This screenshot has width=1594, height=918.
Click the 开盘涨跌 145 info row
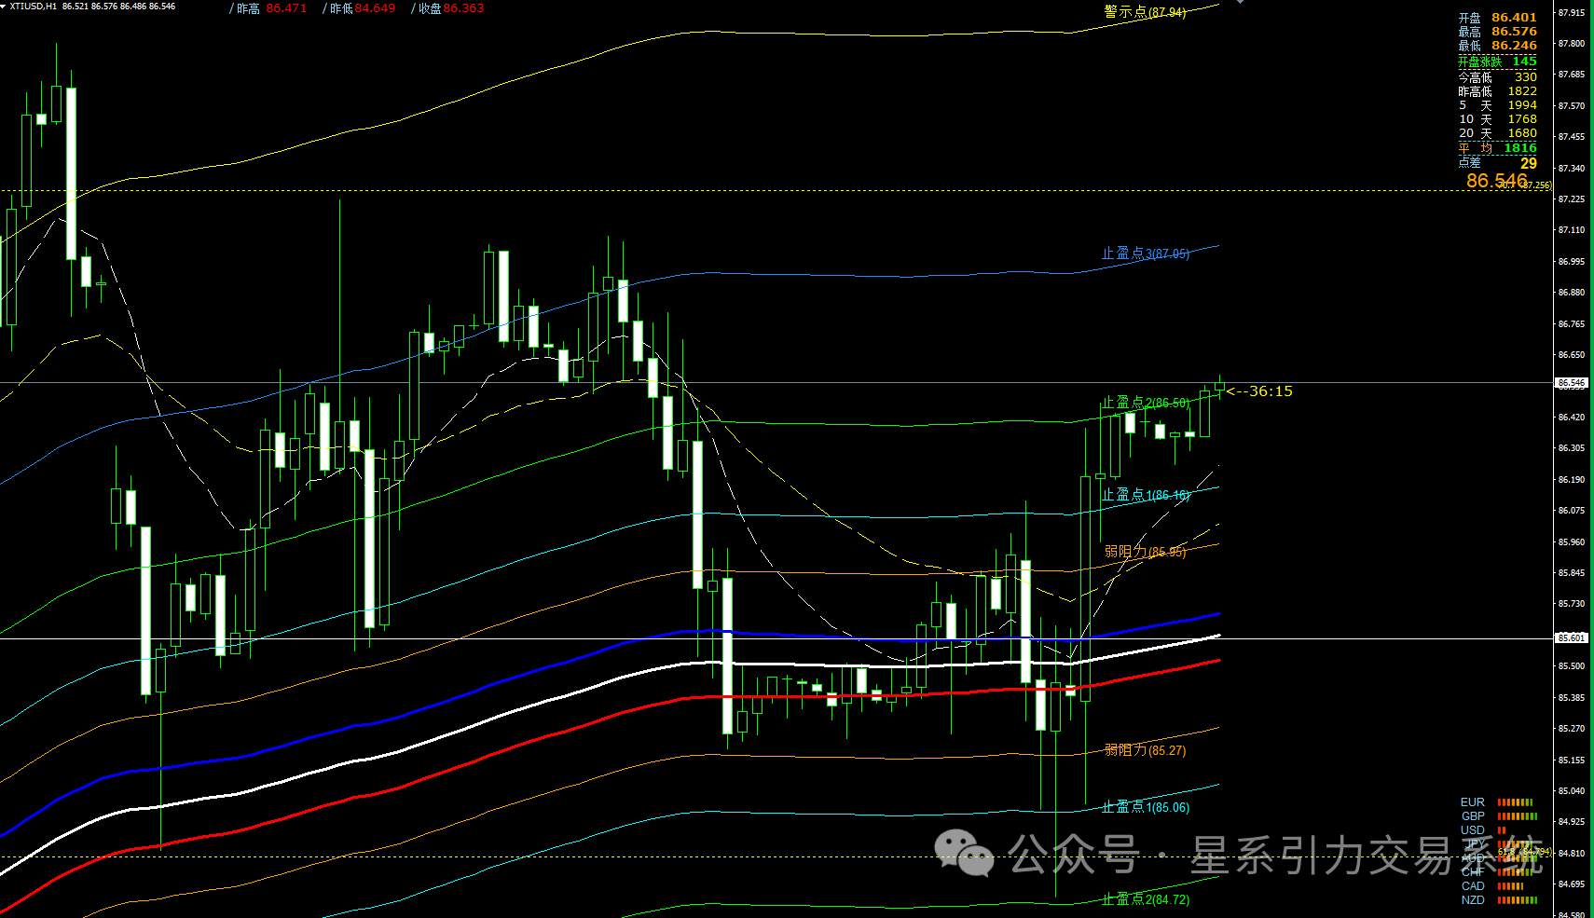pyautogui.click(x=1498, y=62)
